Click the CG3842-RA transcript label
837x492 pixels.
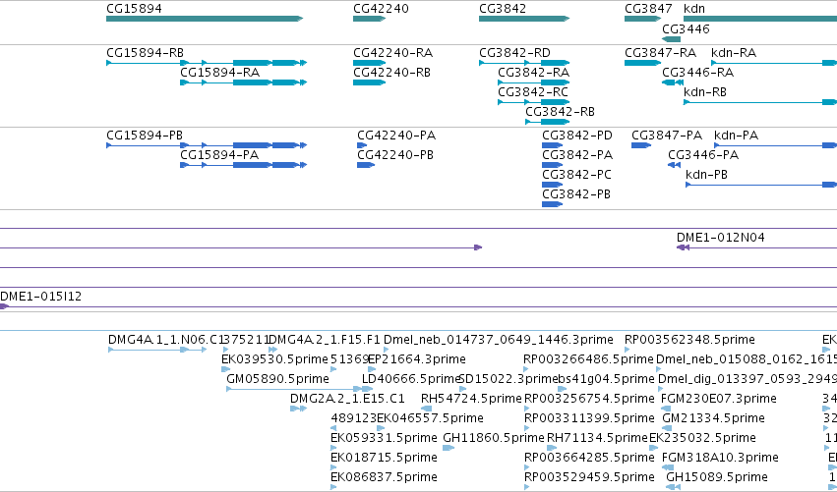pyautogui.click(x=534, y=73)
